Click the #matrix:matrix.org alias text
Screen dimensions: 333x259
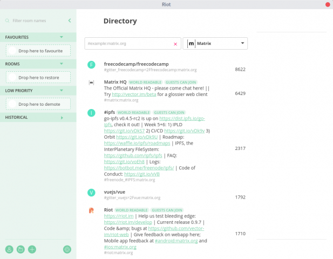pyautogui.click(x=121, y=100)
